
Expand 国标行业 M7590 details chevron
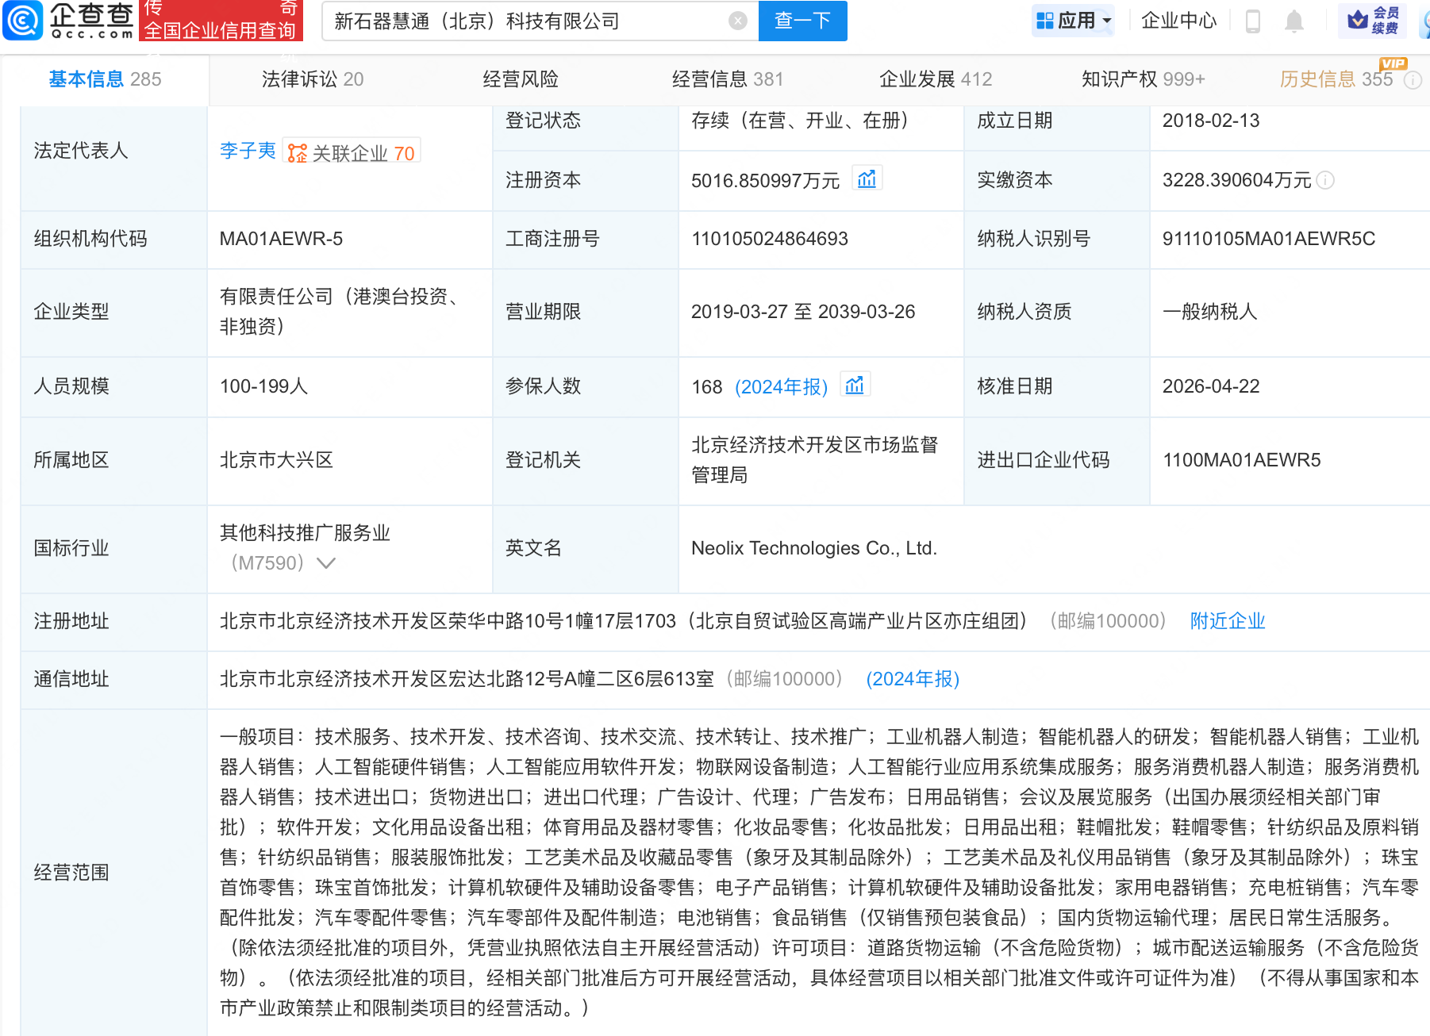[x=325, y=563]
